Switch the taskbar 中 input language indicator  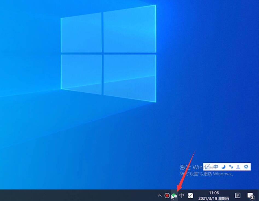pyautogui.click(x=182, y=196)
